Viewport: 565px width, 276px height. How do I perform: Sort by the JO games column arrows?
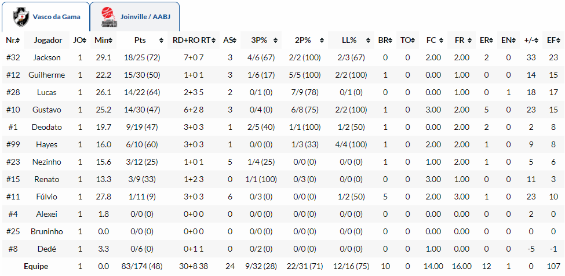85,40
